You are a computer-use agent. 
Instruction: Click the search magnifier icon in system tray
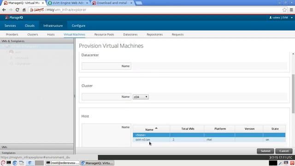tap(280, 163)
